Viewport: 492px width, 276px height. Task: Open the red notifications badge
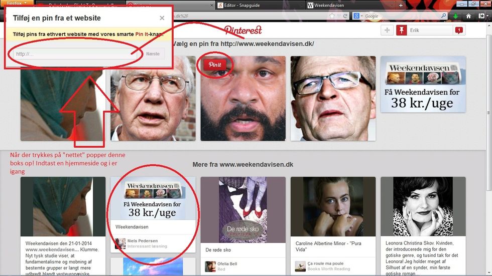pyautogui.click(x=459, y=31)
